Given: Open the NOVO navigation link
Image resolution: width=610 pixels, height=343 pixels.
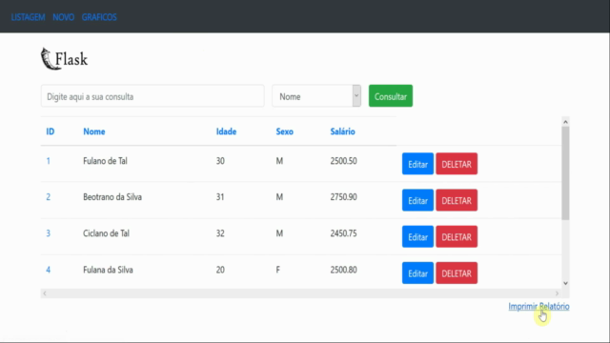Looking at the screenshot, I should tap(64, 17).
